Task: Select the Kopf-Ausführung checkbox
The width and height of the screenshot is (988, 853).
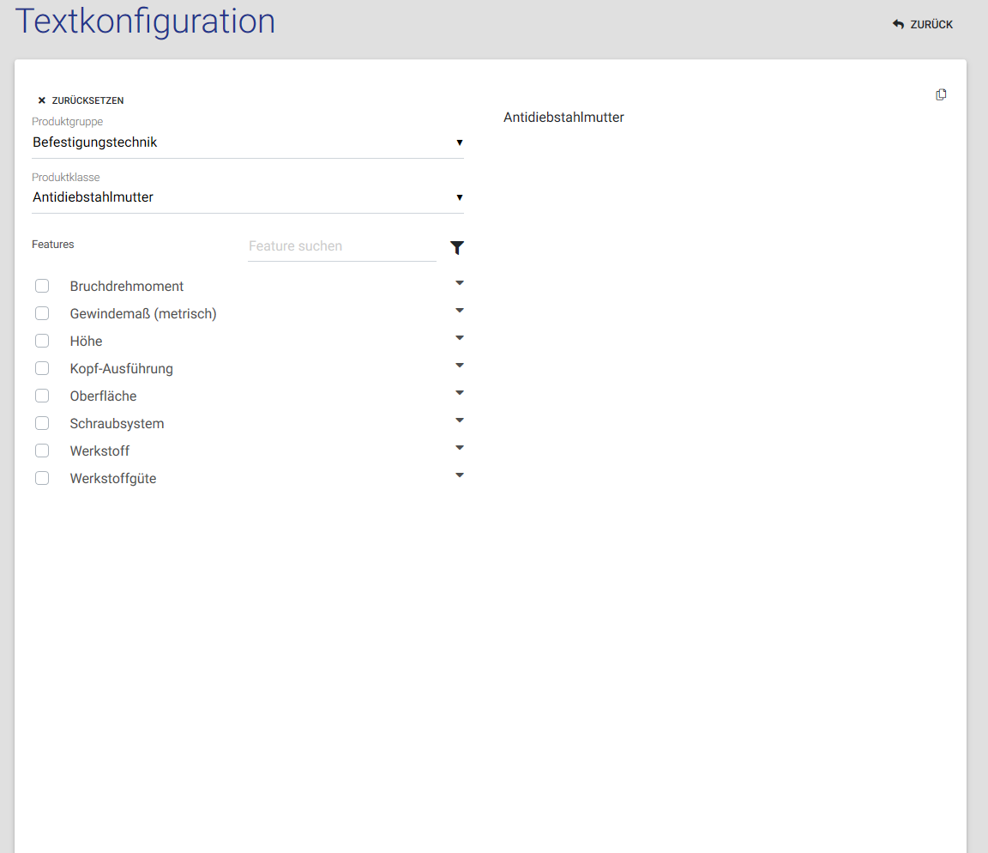Action: 42,368
